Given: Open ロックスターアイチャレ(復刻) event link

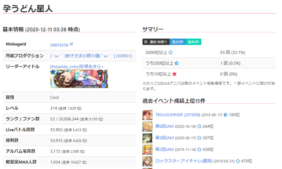Looking at the screenshot, I should pyautogui.click(x=184, y=161).
